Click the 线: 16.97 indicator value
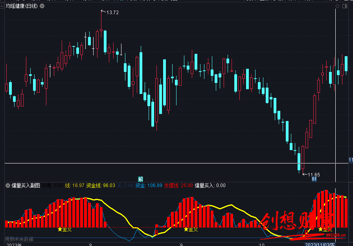Image resolution: width=353 pixels, height=246 pixels. (x=75, y=185)
